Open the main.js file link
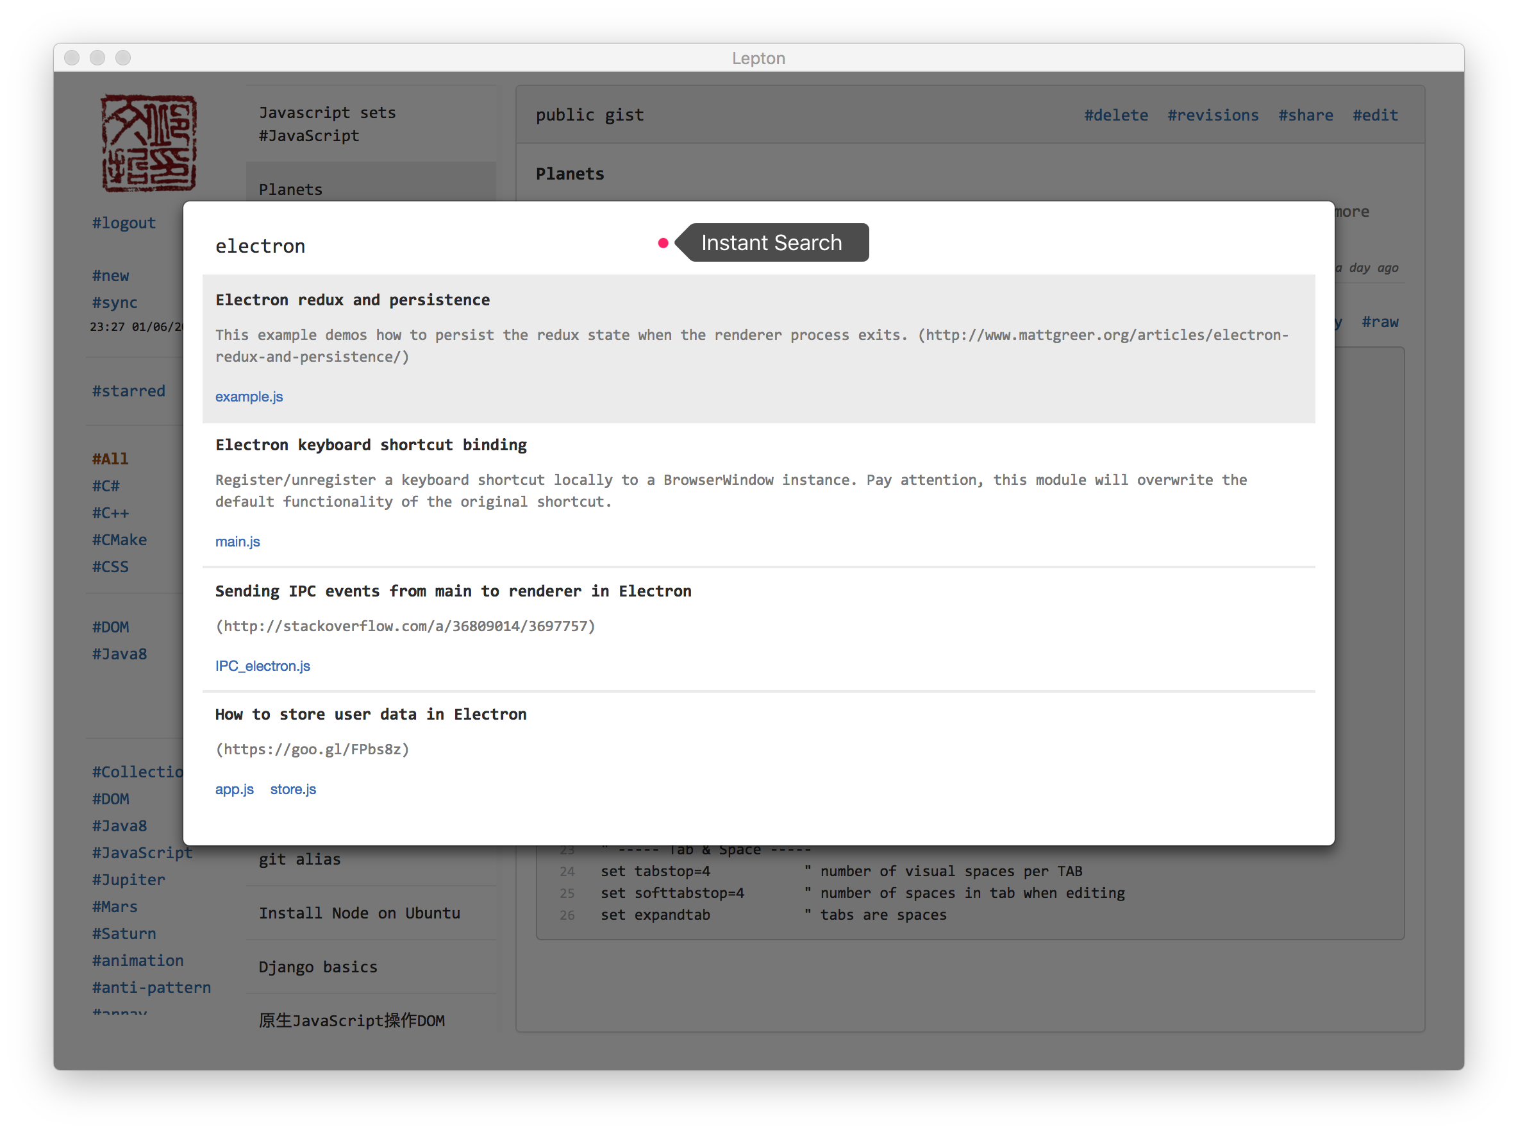The height and width of the screenshot is (1134, 1518). coord(237,541)
